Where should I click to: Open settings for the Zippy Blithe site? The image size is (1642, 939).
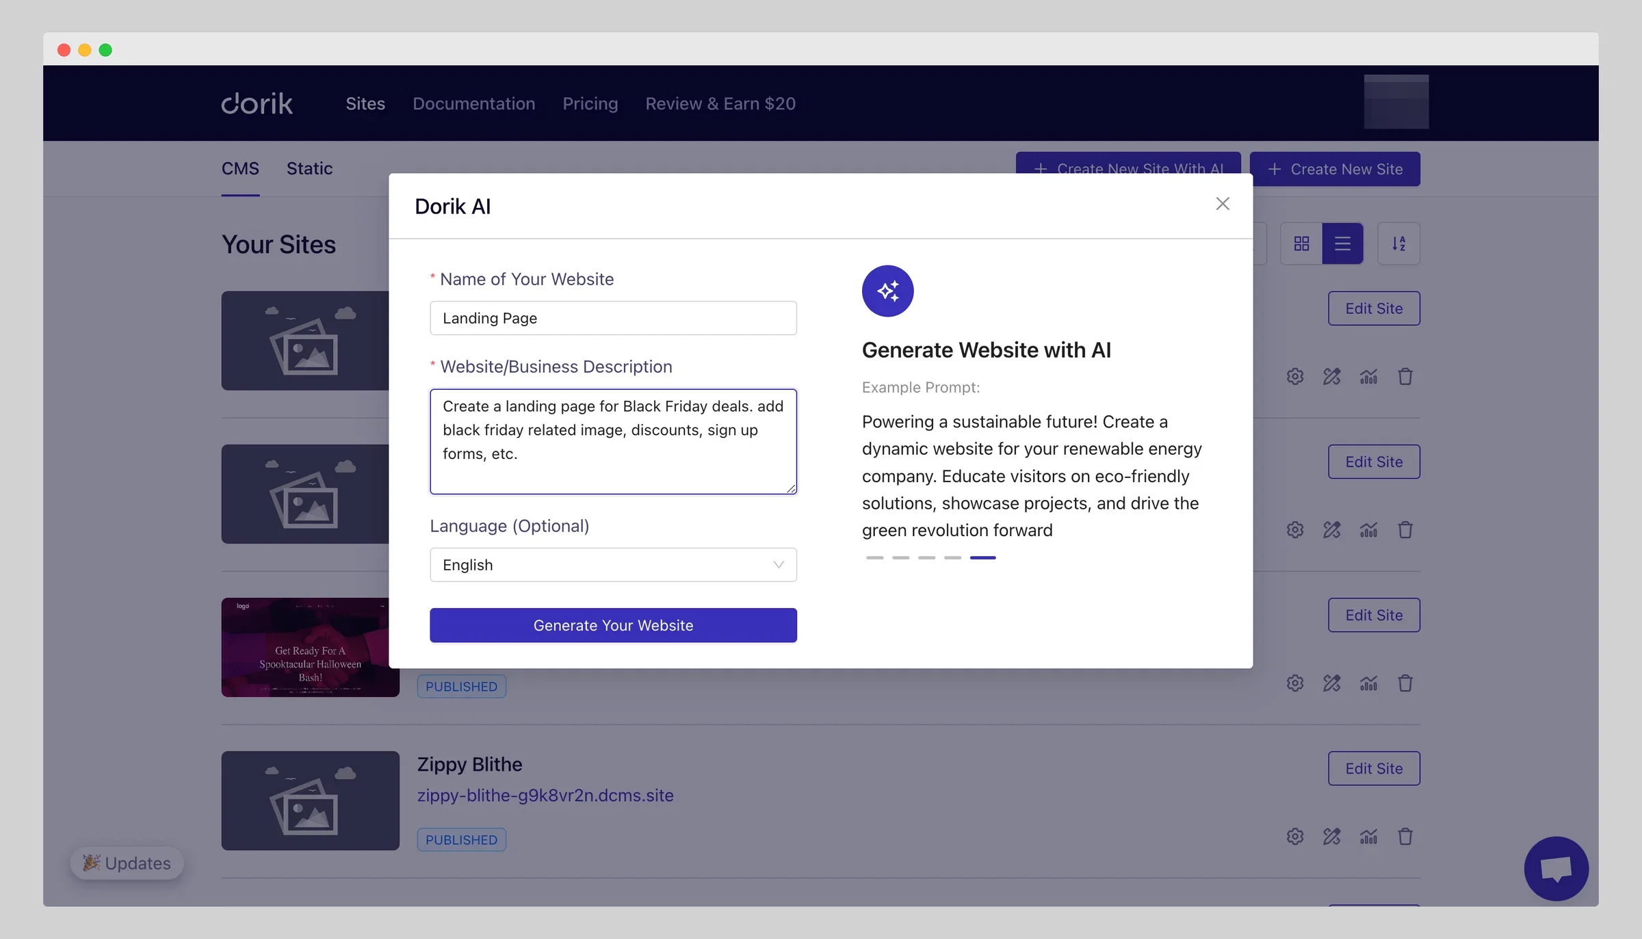click(x=1294, y=836)
